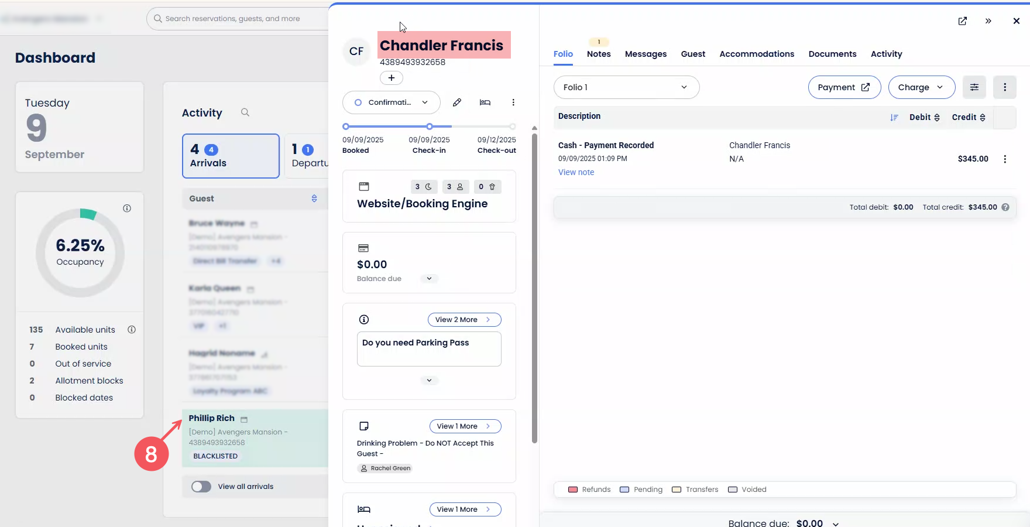Select the Phillip Rich arrival row
This screenshot has height=527, width=1030.
point(255,438)
